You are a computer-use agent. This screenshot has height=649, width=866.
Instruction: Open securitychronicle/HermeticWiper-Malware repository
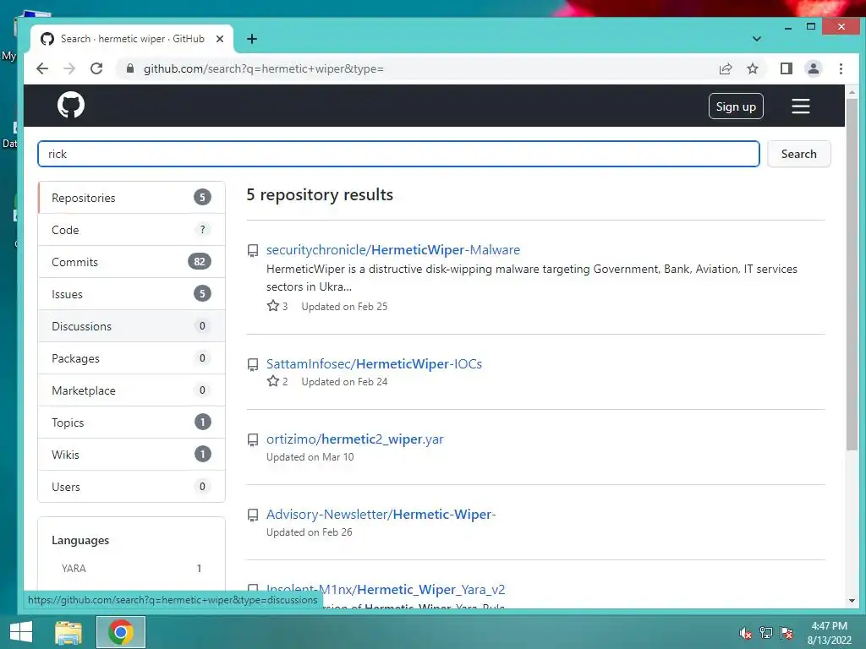coord(392,249)
